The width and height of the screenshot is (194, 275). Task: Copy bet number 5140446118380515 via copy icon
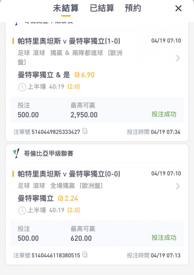[85, 254]
